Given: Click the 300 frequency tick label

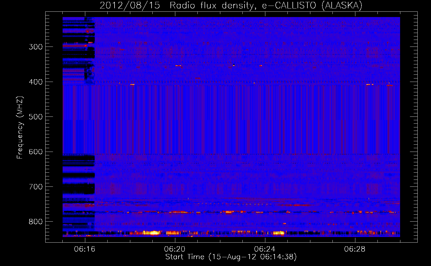Looking at the screenshot, I should [36, 47].
